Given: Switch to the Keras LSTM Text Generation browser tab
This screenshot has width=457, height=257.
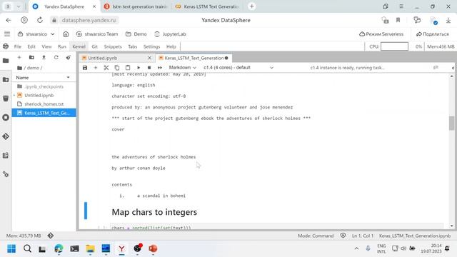Looking at the screenshot, I should point(208,6).
